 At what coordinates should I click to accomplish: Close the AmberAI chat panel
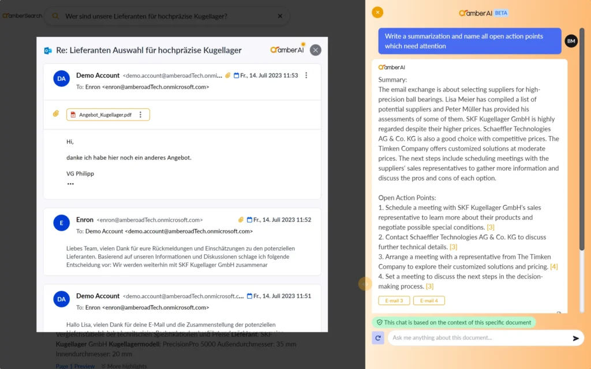[x=377, y=12]
